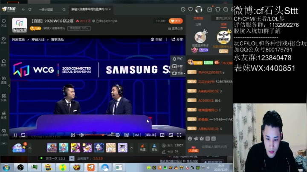Image resolution: width=307 pixels, height=172 pixels.
Task: Go back with the back arrow
Action: (23, 9)
